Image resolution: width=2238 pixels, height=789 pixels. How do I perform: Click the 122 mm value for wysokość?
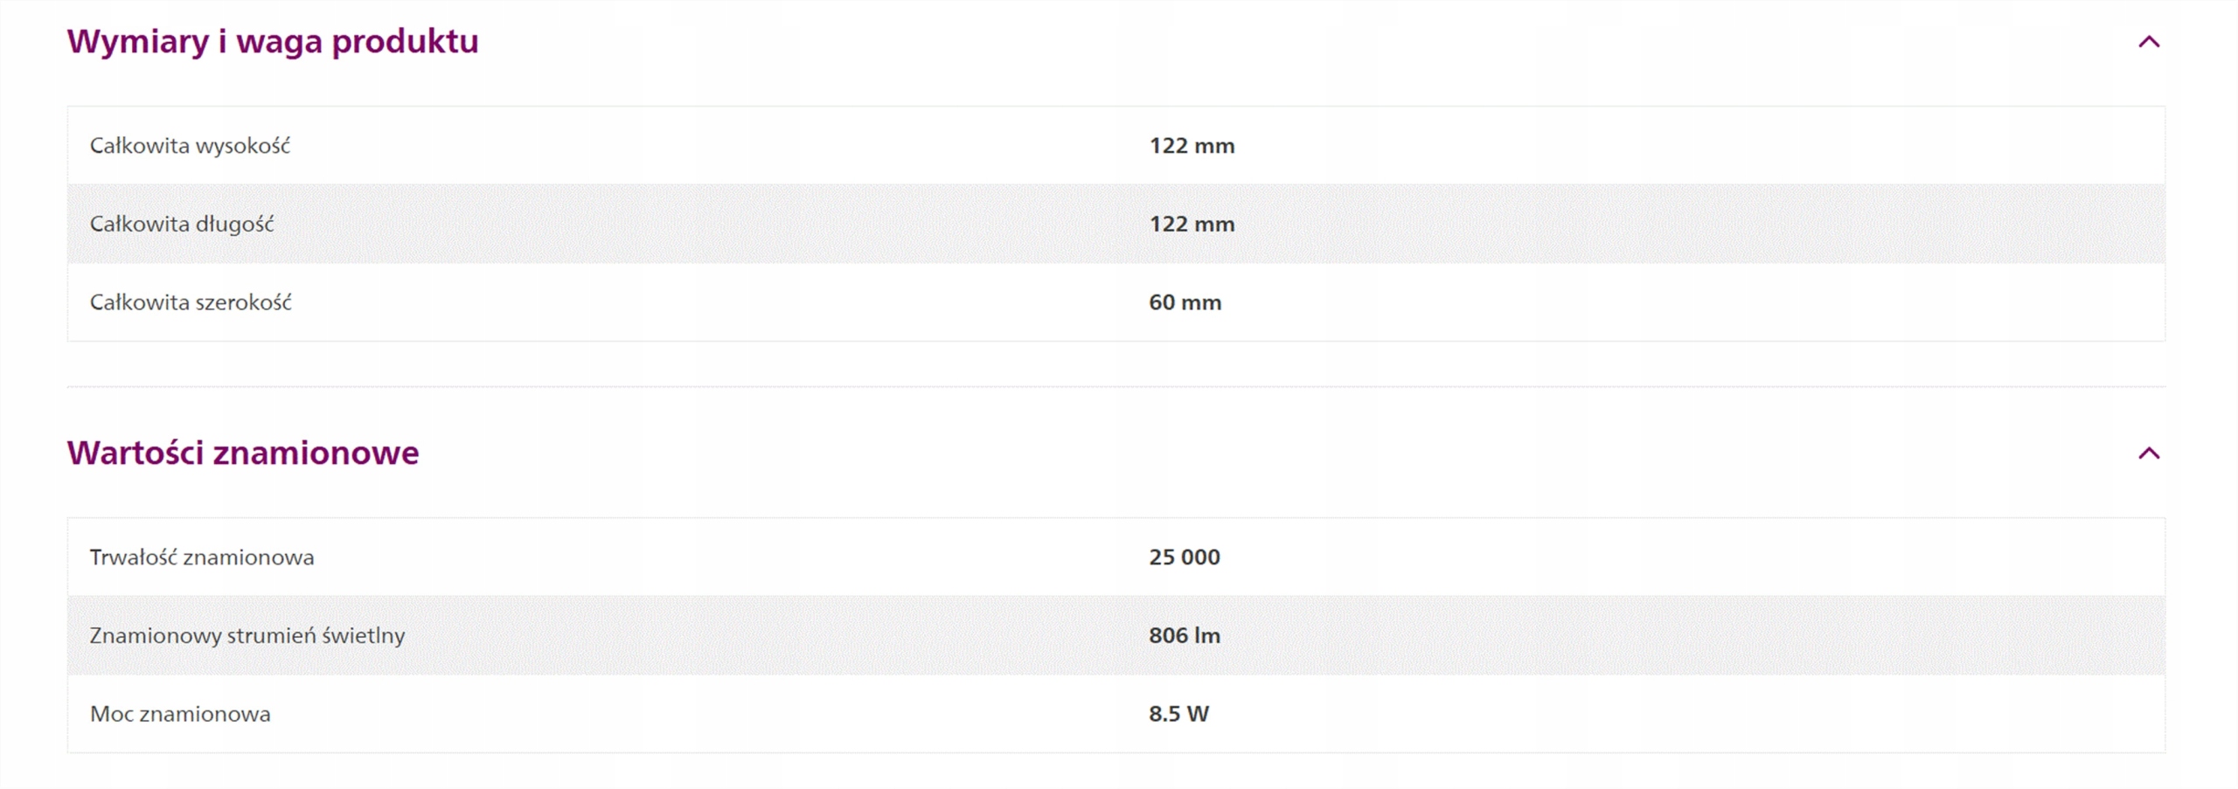[x=1192, y=146]
